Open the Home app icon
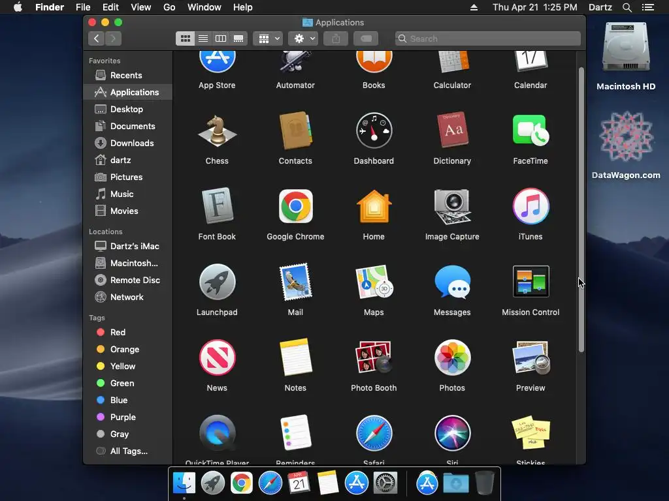The height and width of the screenshot is (501, 669). click(374, 206)
